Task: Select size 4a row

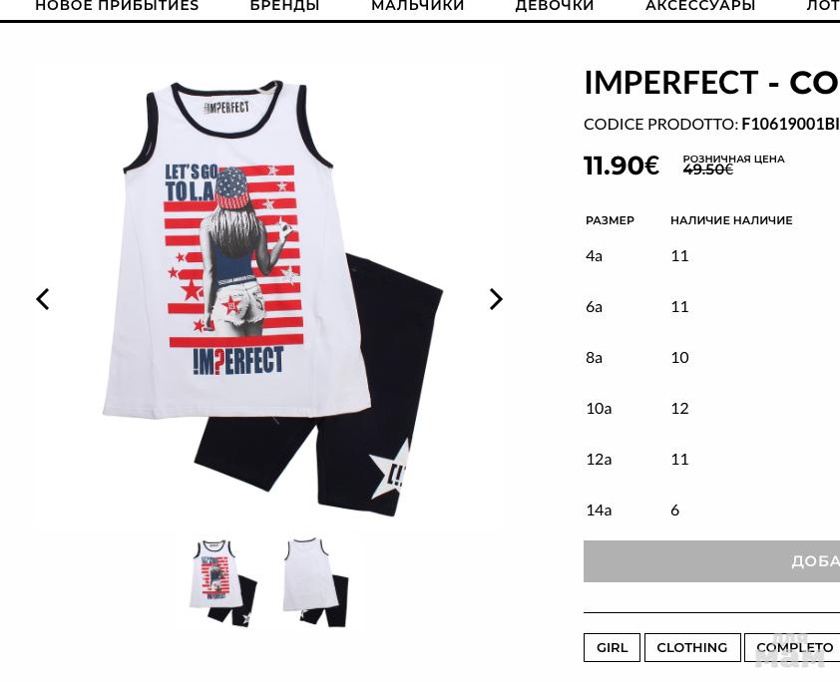Action: point(711,256)
